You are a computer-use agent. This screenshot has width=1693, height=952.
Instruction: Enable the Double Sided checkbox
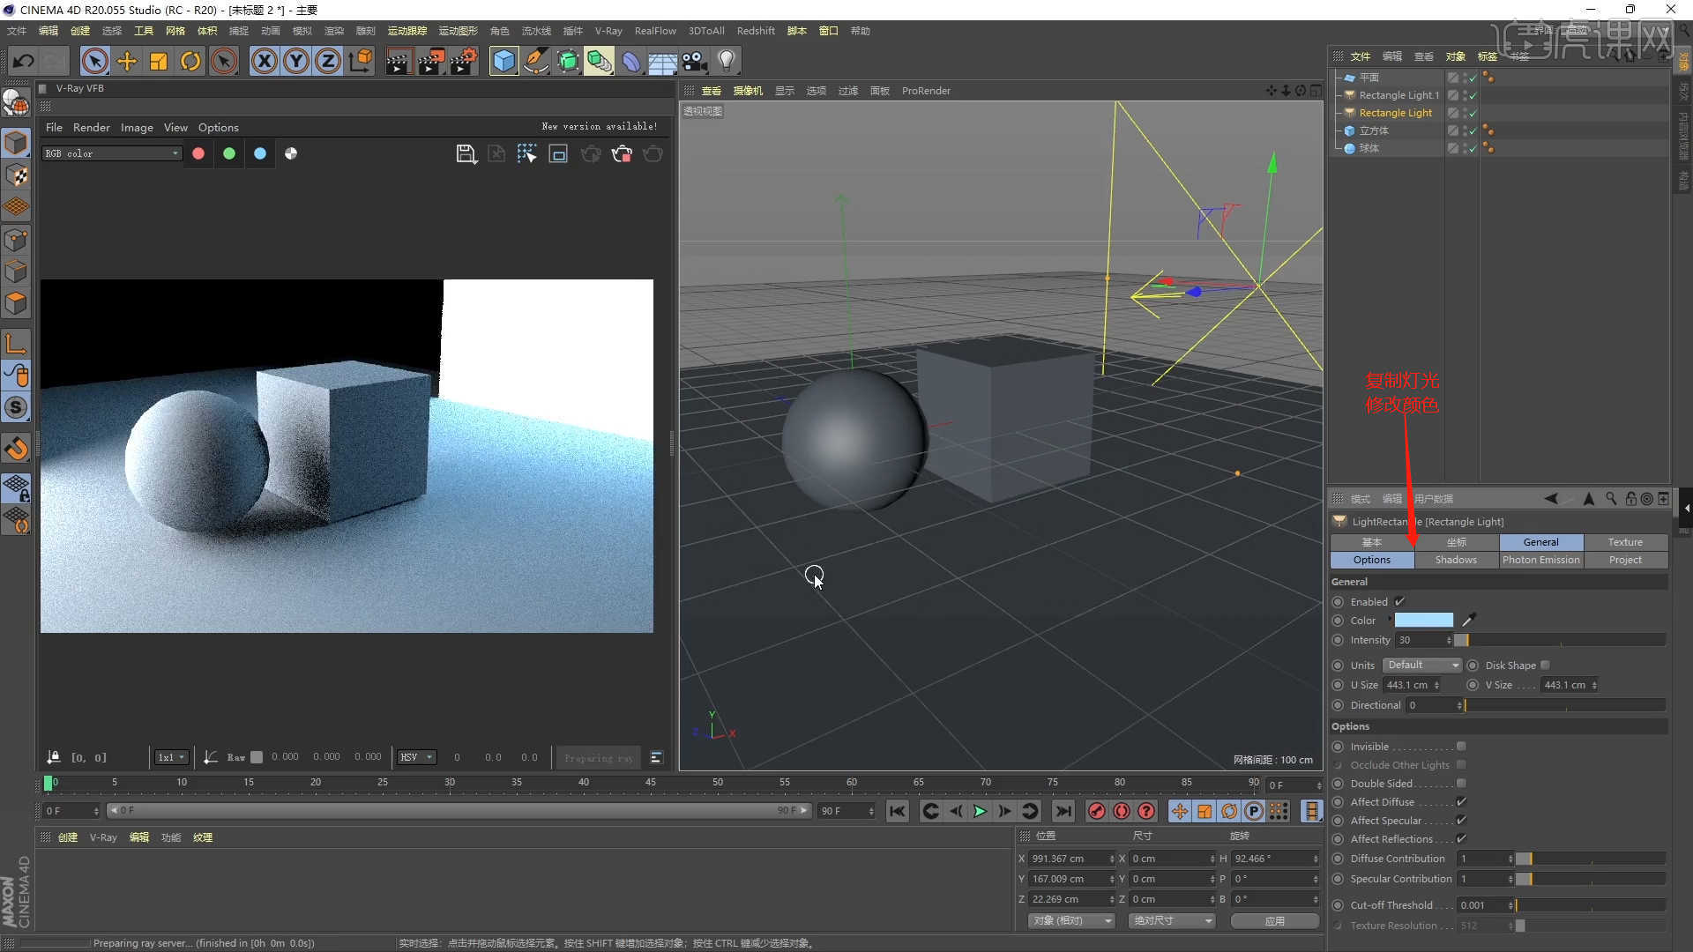[1461, 784]
